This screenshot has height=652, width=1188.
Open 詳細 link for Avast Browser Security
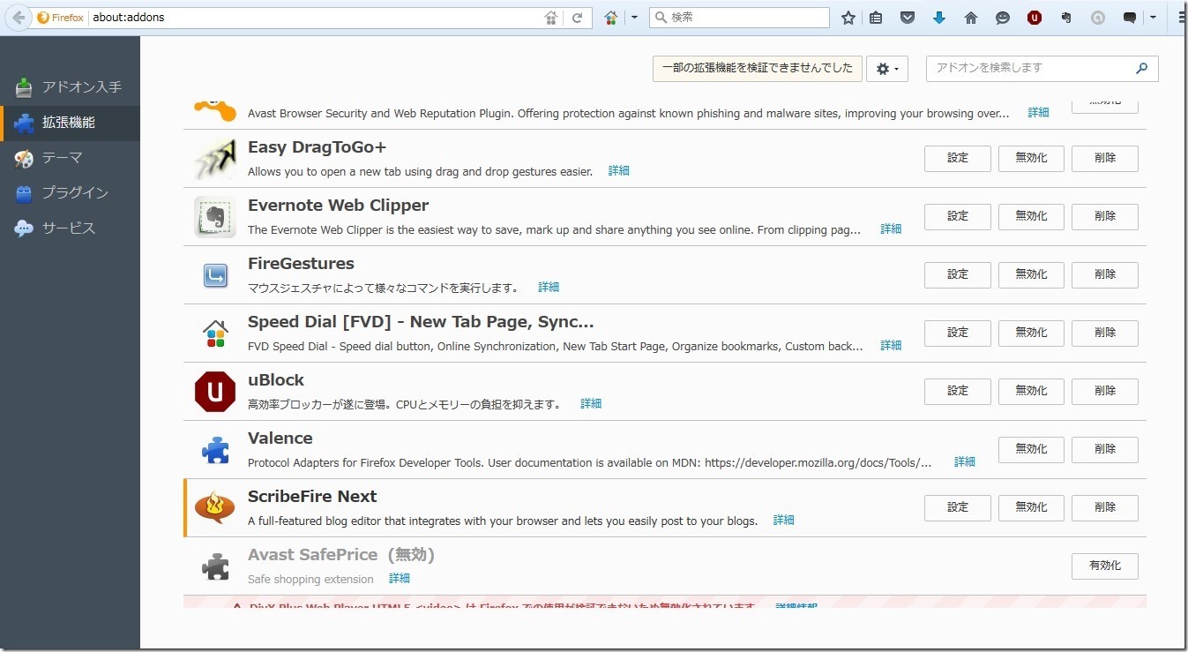click(x=1039, y=113)
